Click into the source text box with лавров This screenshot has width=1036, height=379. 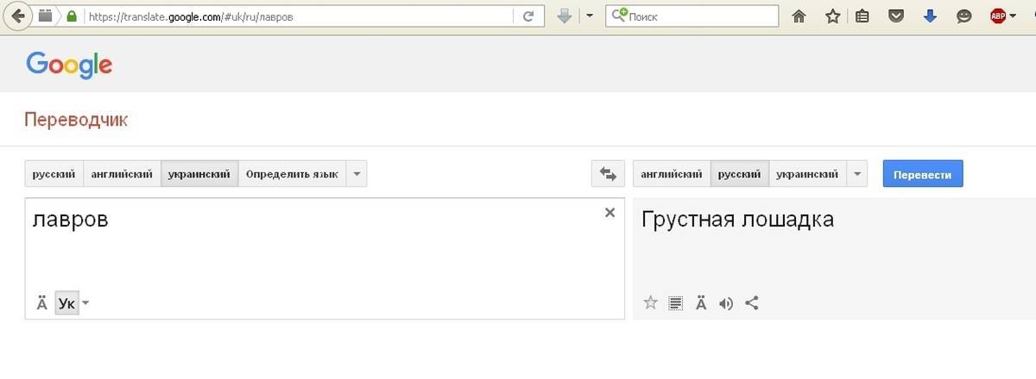tap(325, 258)
